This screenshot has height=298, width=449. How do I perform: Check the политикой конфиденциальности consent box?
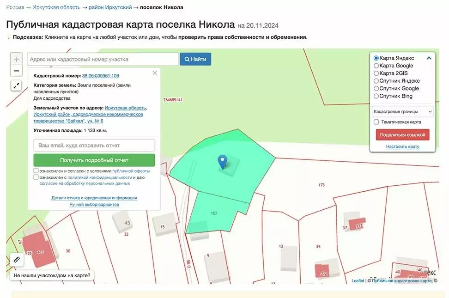(36, 177)
